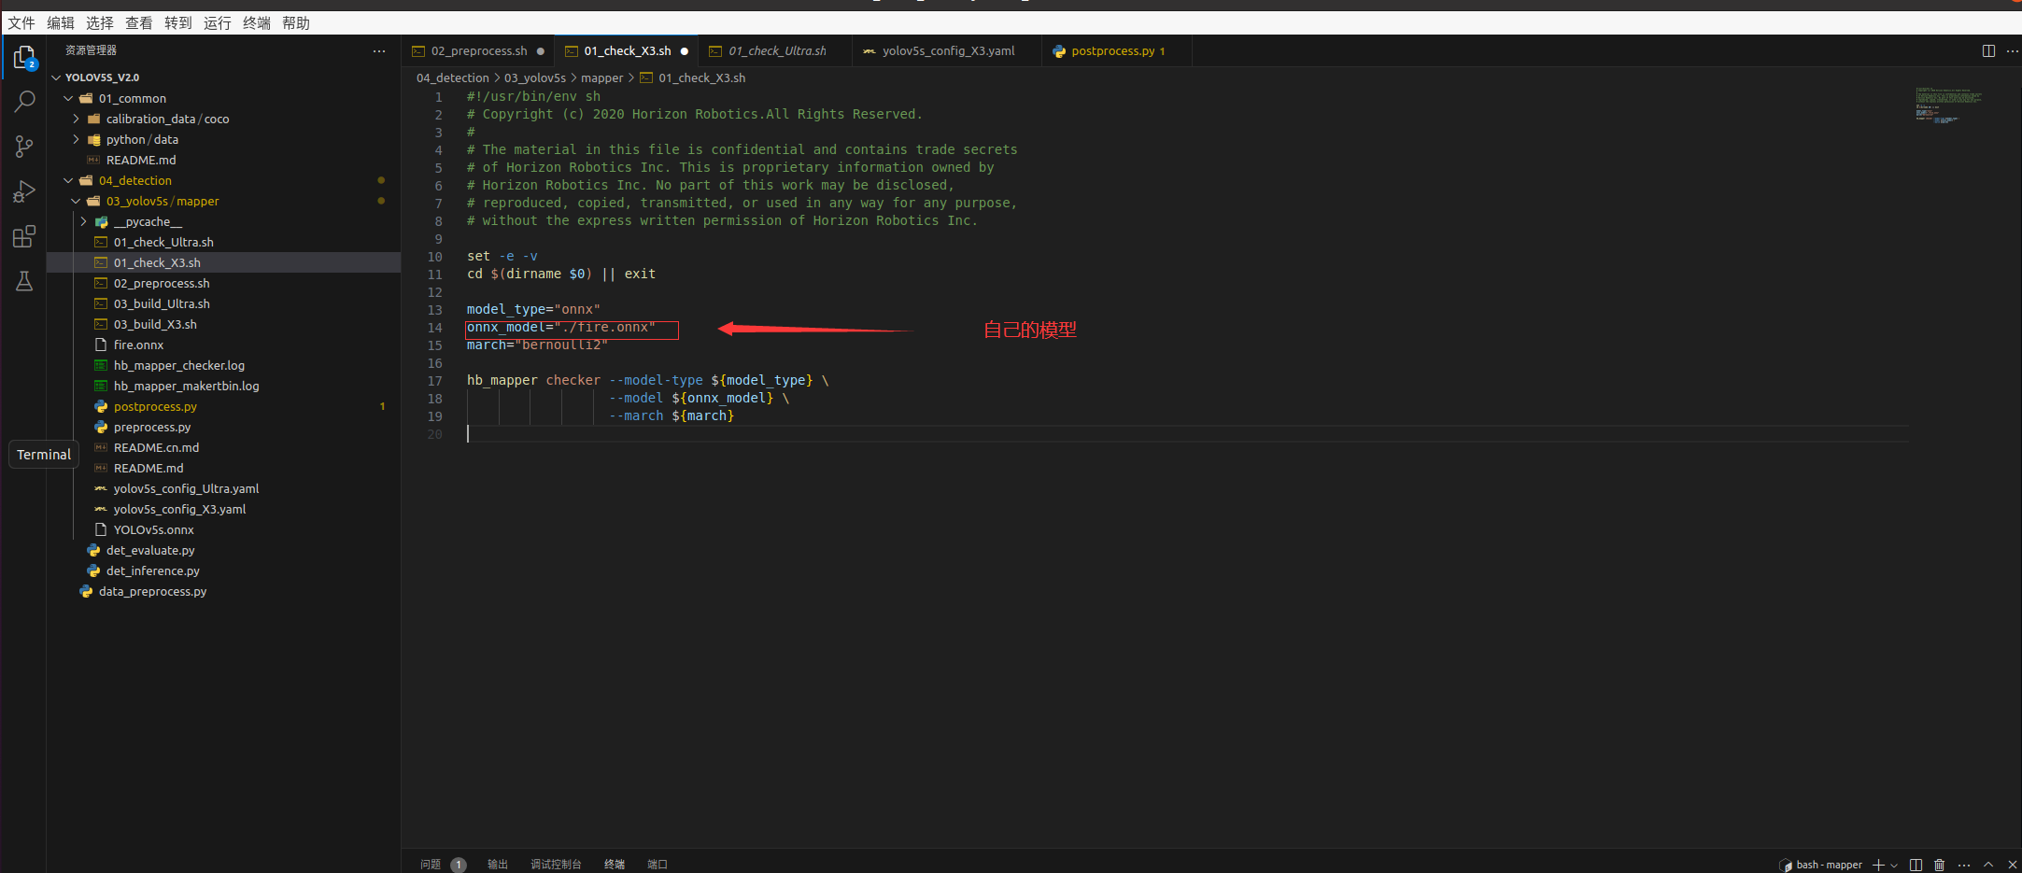Open the Testing flask view
The width and height of the screenshot is (2022, 873).
point(24,281)
